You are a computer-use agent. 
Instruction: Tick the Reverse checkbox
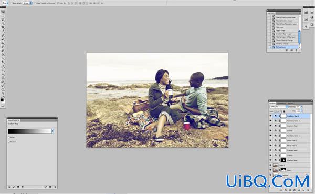click(9, 142)
